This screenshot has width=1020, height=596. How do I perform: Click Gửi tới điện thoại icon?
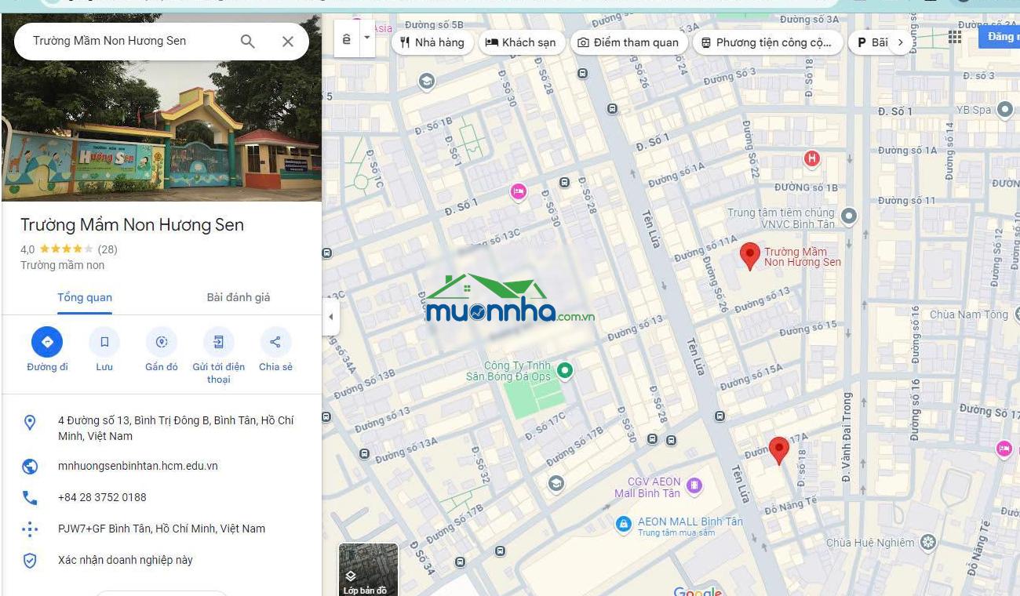click(218, 342)
